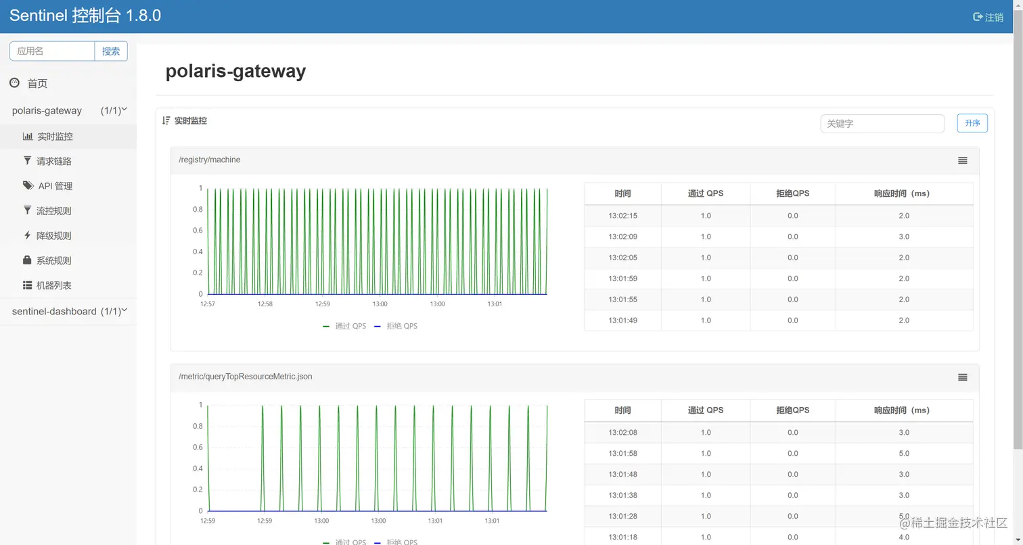Click the polaris-gateway sidebar app name

(47, 110)
